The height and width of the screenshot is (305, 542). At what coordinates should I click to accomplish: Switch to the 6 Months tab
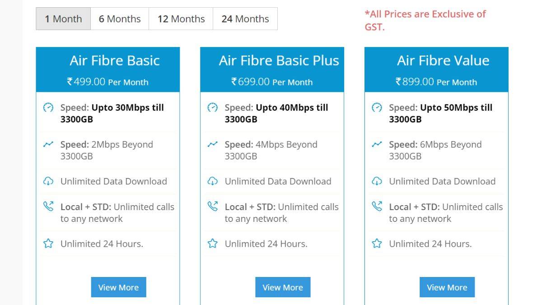click(119, 19)
